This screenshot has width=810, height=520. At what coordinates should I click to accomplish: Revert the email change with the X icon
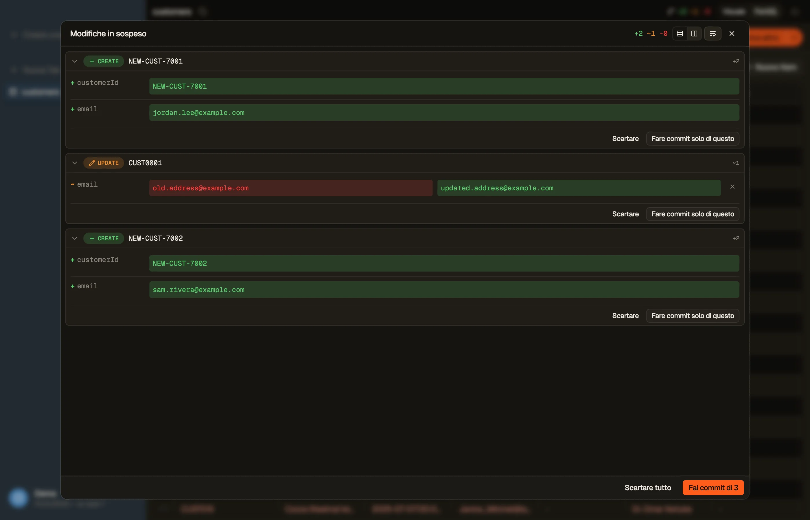732,187
